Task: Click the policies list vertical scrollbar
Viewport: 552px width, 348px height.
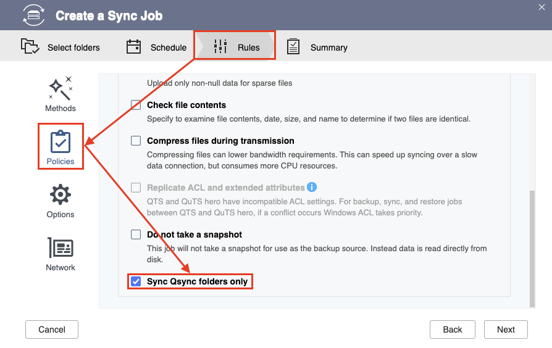Action: pyautogui.click(x=532, y=249)
